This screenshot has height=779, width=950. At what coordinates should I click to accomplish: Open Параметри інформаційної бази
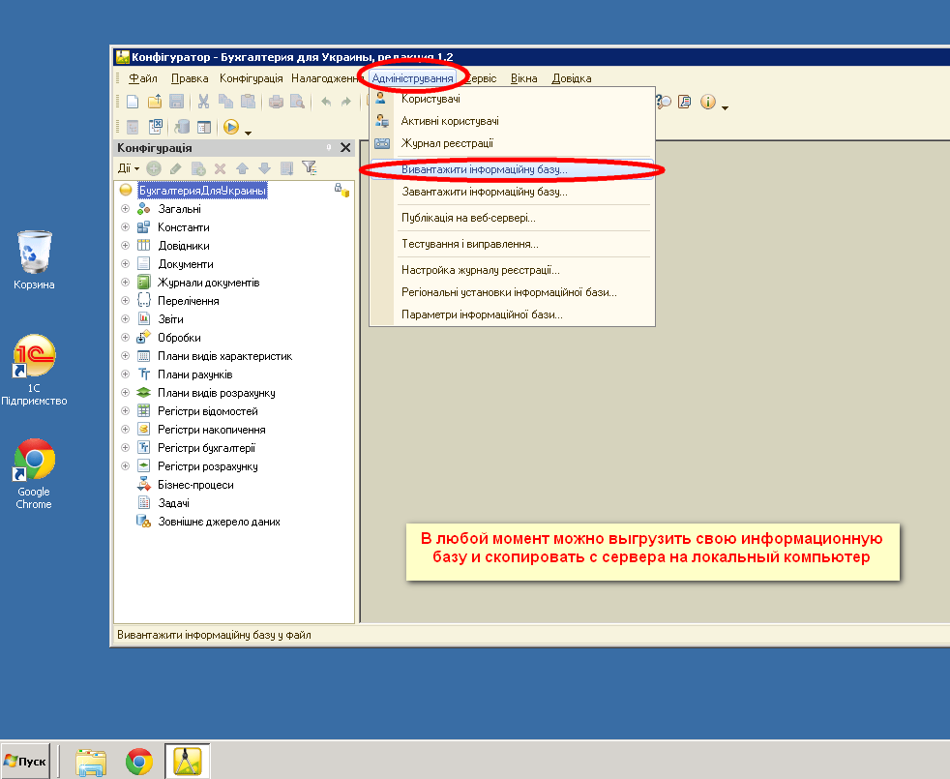click(x=512, y=315)
